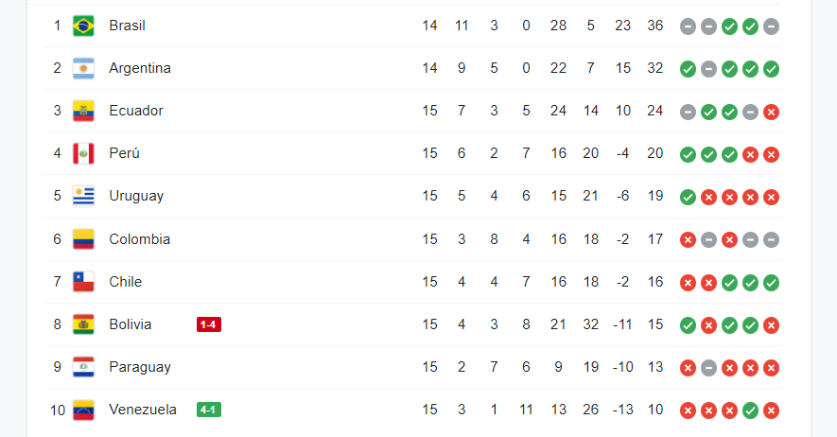The height and width of the screenshot is (437, 837).
Task: Click the Ecuador flag icon
Action: click(83, 111)
